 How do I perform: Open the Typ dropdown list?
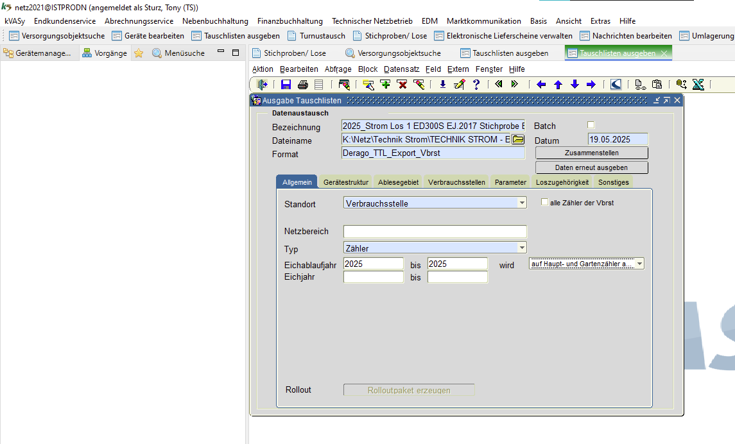pyautogui.click(x=522, y=248)
